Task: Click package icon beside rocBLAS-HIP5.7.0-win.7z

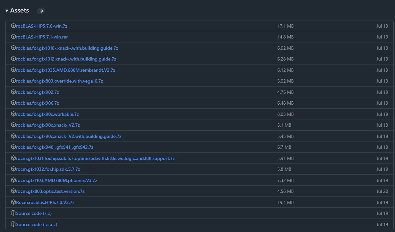Action: pyautogui.click(x=13, y=26)
